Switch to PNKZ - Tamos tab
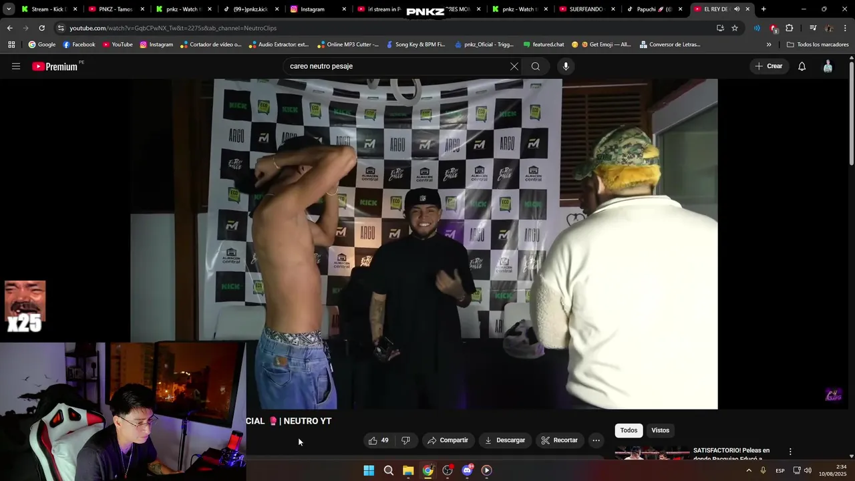 (116, 9)
